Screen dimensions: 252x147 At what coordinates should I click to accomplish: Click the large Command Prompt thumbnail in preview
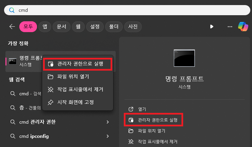(x=185, y=58)
